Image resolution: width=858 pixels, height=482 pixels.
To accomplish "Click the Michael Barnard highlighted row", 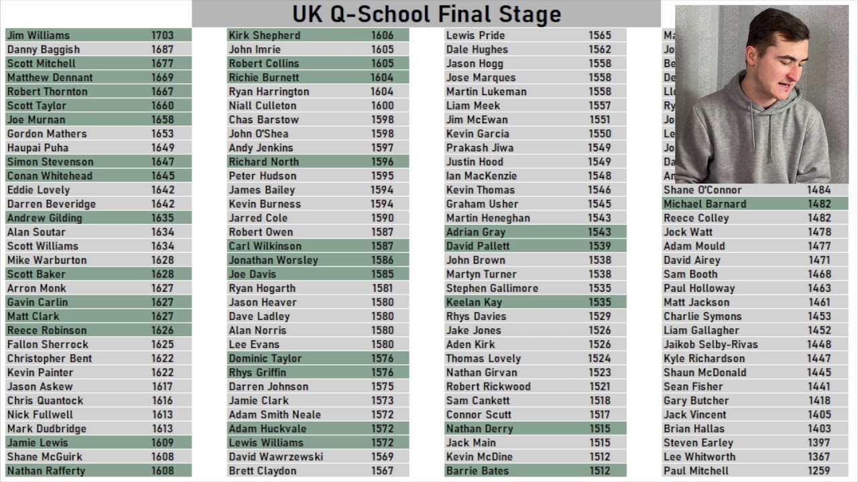I will (755, 204).
